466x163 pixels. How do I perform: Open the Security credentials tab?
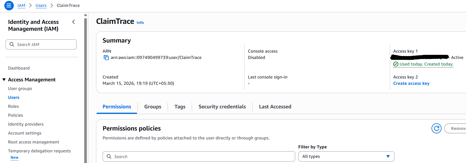click(222, 107)
